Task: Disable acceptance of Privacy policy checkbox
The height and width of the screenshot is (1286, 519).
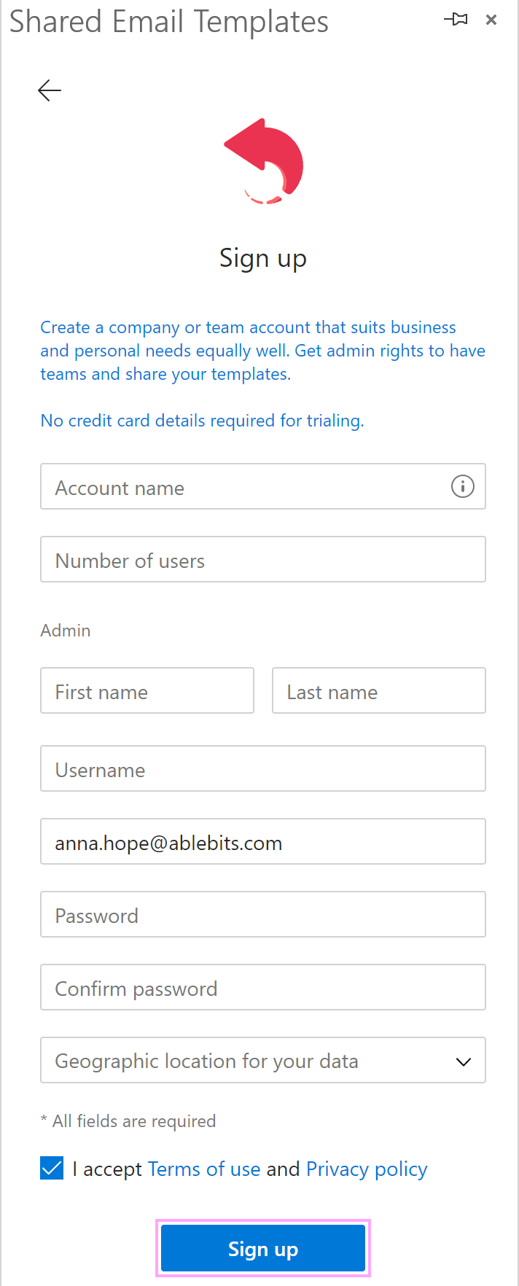Action: [52, 1168]
